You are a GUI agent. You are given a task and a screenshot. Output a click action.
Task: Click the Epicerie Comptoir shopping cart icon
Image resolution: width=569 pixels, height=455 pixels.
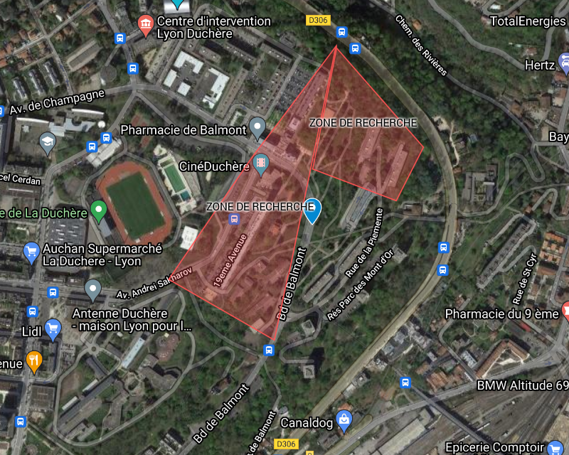555,448
